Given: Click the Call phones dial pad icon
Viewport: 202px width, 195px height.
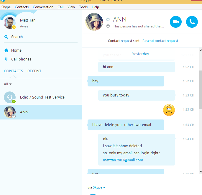Looking at the screenshot, I should (6, 59).
